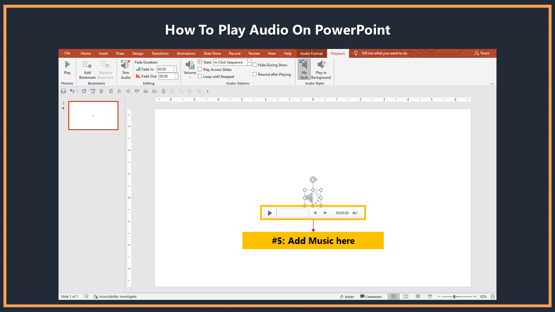Click the audio player progress bar
Viewport: 555px width, 312px height.
pos(293,213)
